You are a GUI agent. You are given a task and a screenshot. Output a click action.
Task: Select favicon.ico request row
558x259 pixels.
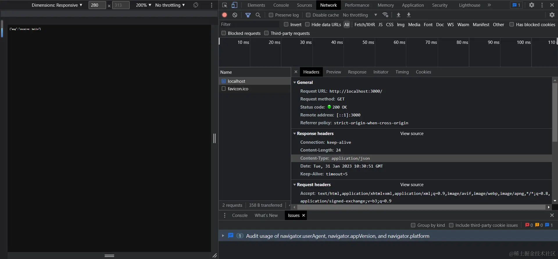tap(255, 89)
